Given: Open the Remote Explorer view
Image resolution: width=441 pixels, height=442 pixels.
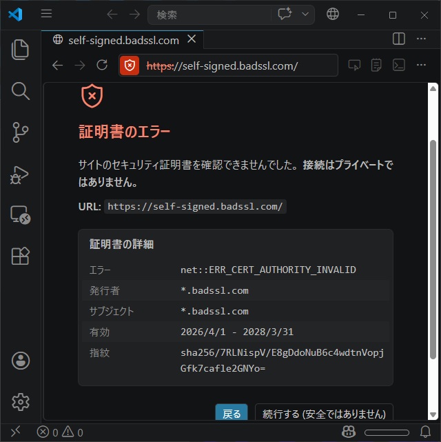Looking at the screenshot, I should pyautogui.click(x=21, y=214).
